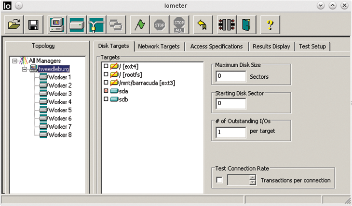This screenshot has width=352, height=206.
Task: Select All Managers icon in topology
Action: click(24, 61)
